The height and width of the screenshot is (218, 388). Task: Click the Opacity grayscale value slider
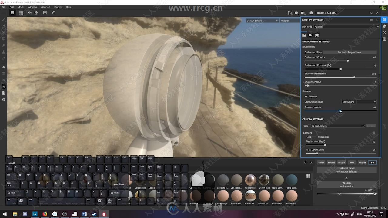[x=345, y=194]
